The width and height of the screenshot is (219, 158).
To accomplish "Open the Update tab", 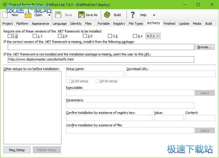I will (184, 24).
